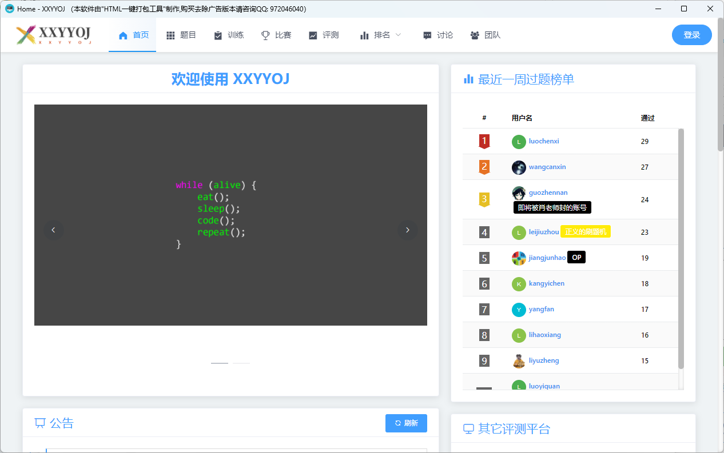Open luochenxi's user profile link
This screenshot has width=724, height=453.
544,141
